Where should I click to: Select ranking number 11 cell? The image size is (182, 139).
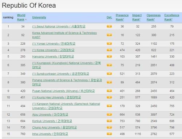[8, 106]
